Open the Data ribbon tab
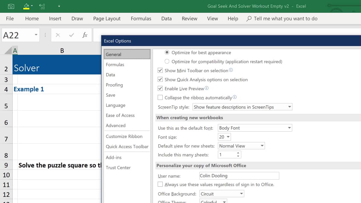Image resolution: width=361 pixels, height=203 pixels. tap(166, 19)
